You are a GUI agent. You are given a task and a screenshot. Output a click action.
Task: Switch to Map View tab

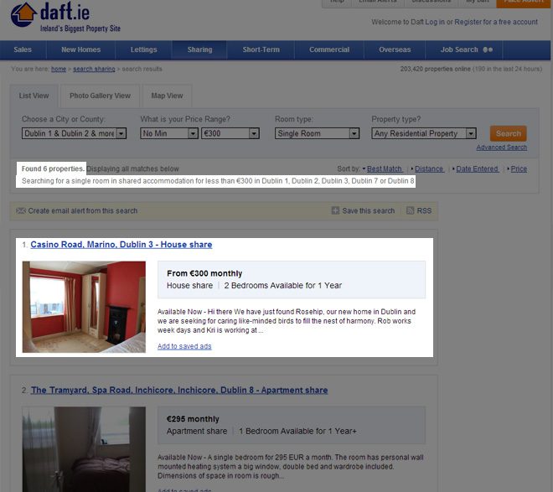tap(168, 96)
